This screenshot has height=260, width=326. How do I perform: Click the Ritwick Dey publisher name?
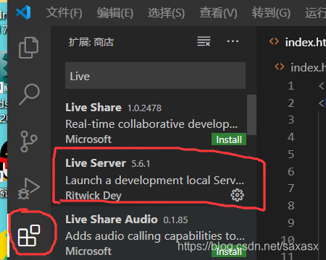(x=93, y=196)
